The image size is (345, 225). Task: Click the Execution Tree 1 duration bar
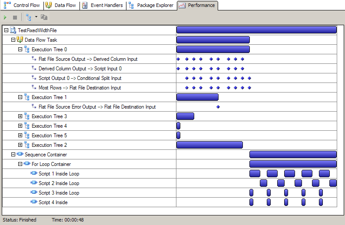click(x=197, y=97)
